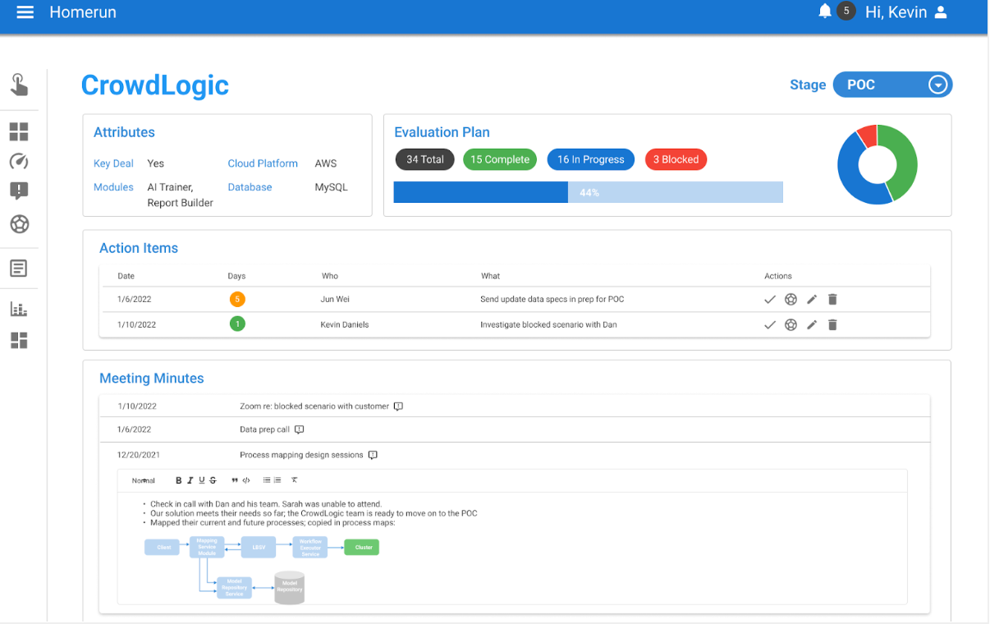Collapse the 12/20/2021 Process mapping design sessions row
Image resolution: width=990 pixels, height=624 pixels.
point(515,455)
